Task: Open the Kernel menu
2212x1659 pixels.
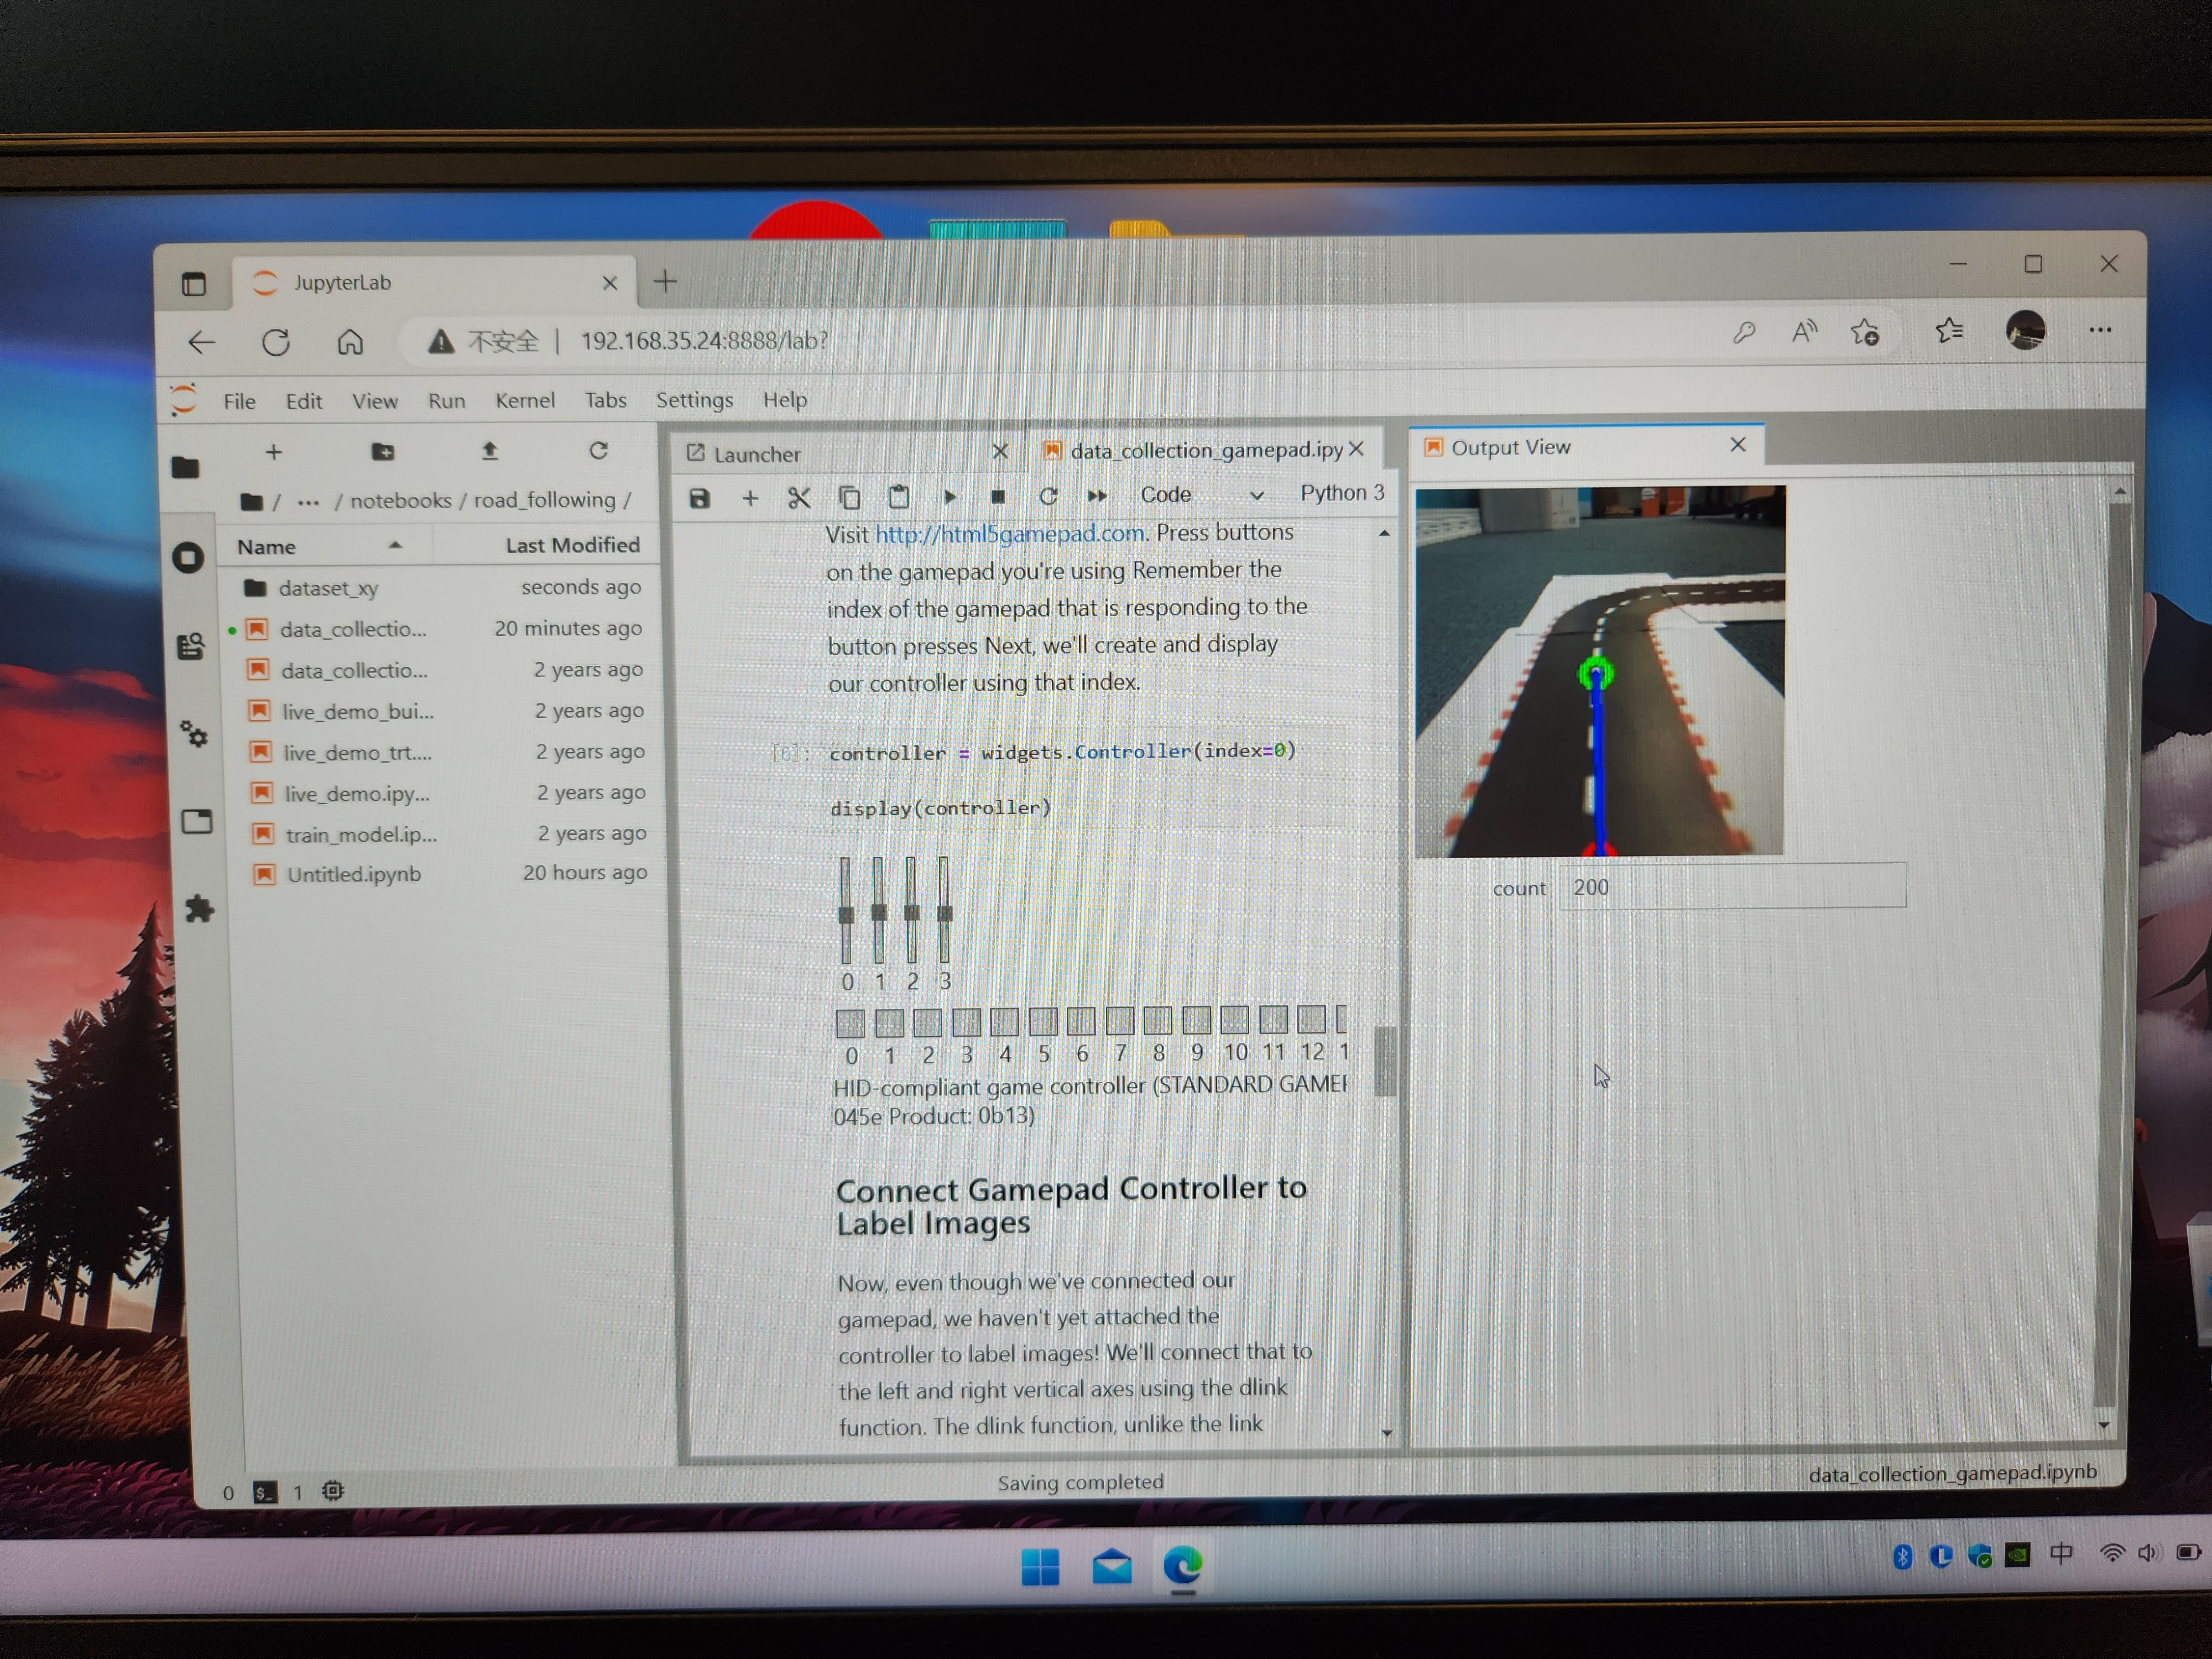Action: [x=524, y=400]
